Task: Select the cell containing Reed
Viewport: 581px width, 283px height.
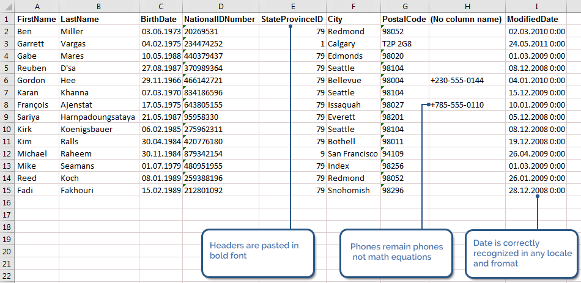Action: [37, 178]
